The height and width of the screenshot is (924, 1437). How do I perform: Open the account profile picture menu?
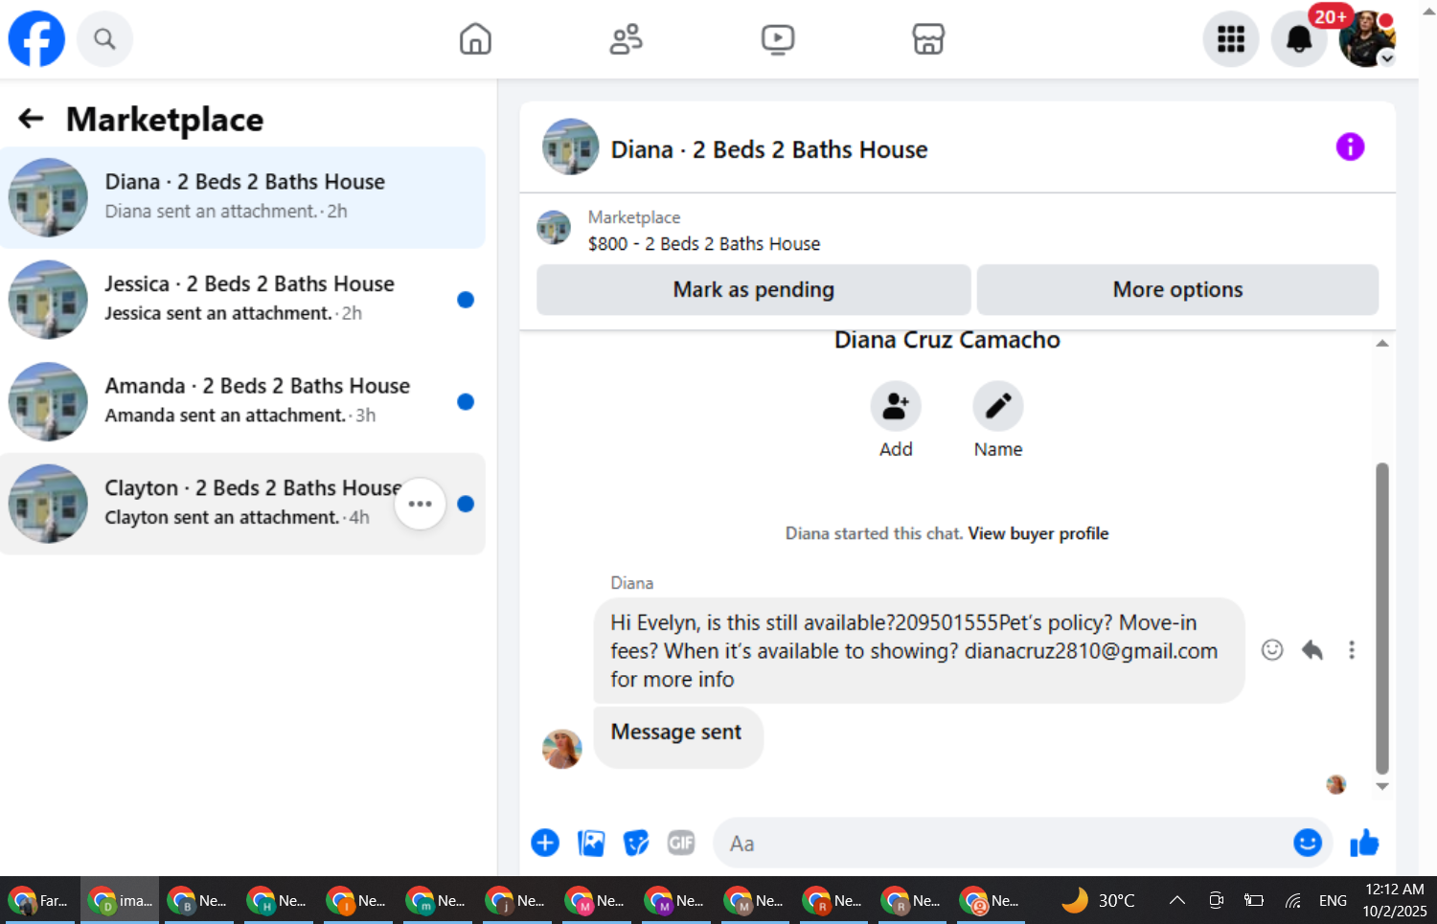tap(1367, 39)
